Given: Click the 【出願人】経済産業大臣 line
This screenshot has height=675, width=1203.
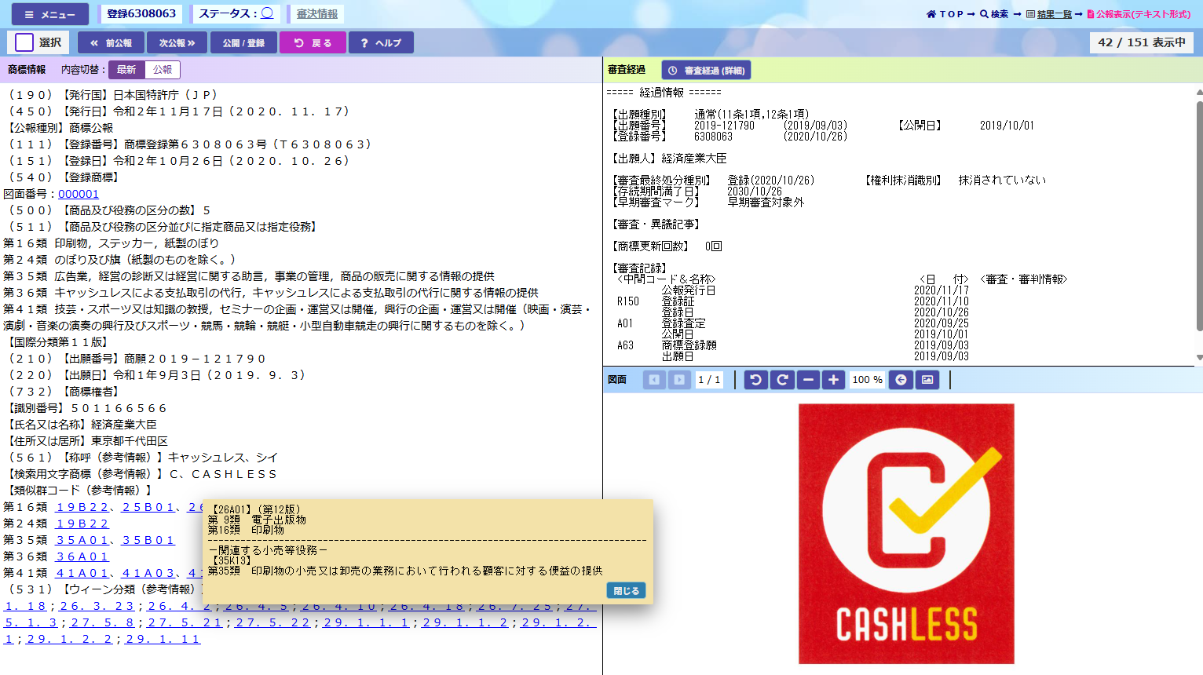Looking at the screenshot, I should 669,158.
